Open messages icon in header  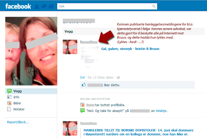tap(44, 7)
